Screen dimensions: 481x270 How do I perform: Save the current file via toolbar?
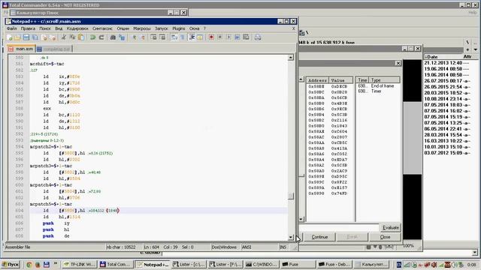pos(26,37)
